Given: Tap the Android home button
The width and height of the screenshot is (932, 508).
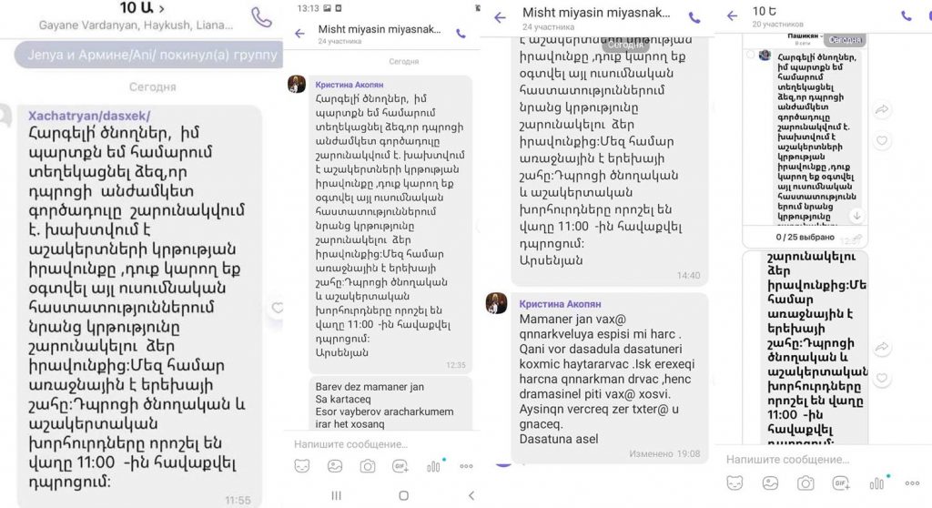Looking at the screenshot, I should 403,495.
